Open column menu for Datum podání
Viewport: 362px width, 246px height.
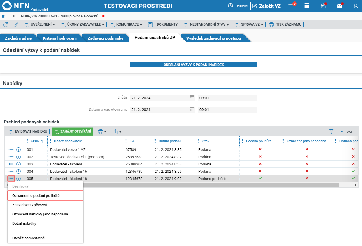(x=155, y=141)
